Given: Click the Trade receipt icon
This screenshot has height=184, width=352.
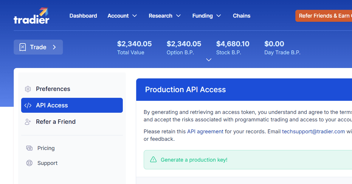Looking at the screenshot, I should (x=23, y=47).
